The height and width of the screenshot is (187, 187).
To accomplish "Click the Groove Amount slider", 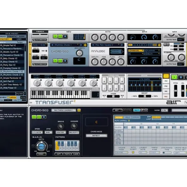I will pyautogui.click(x=145, y=96).
